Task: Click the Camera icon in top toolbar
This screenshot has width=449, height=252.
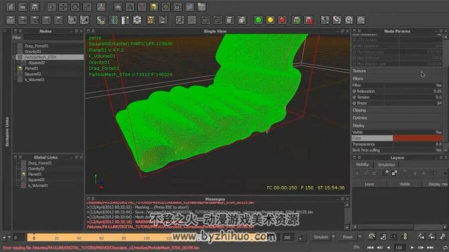Action: [x=178, y=6]
